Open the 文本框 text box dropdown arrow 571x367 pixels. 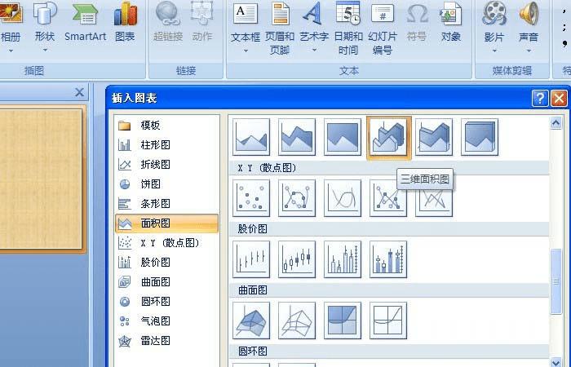pos(246,51)
